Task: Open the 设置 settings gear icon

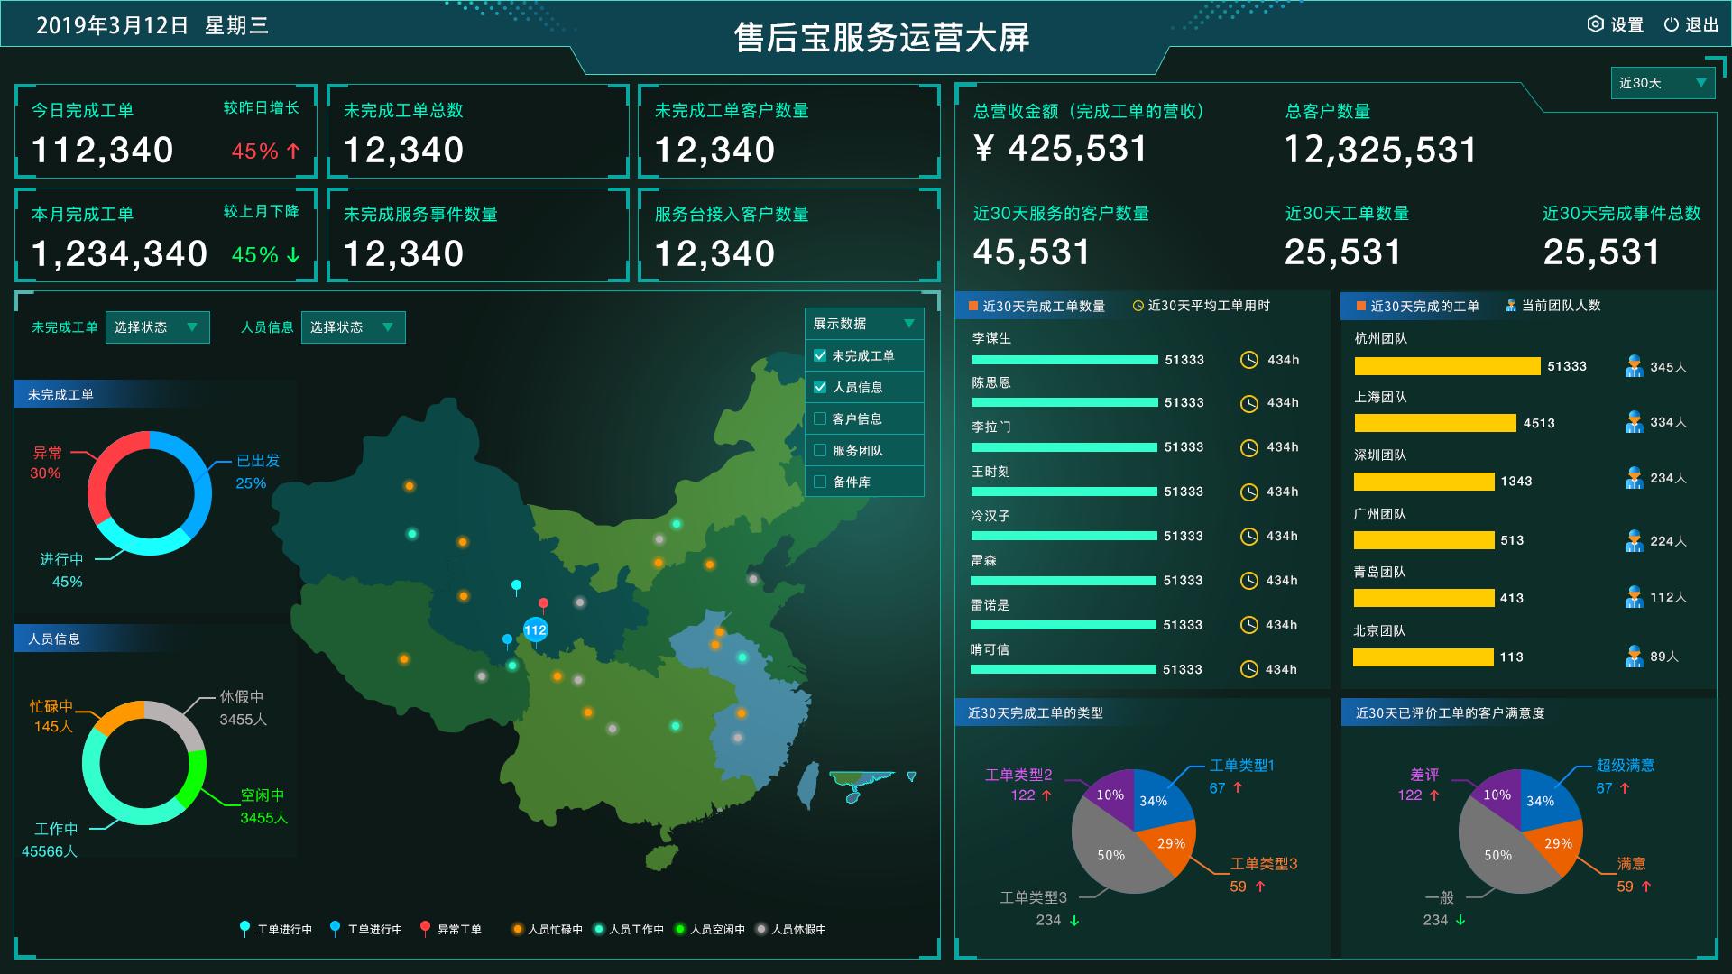Action: pyautogui.click(x=1595, y=24)
